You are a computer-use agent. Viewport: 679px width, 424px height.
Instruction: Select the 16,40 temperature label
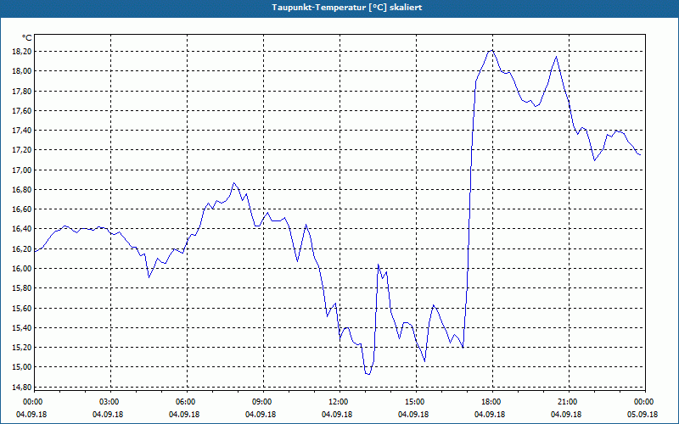click(24, 229)
